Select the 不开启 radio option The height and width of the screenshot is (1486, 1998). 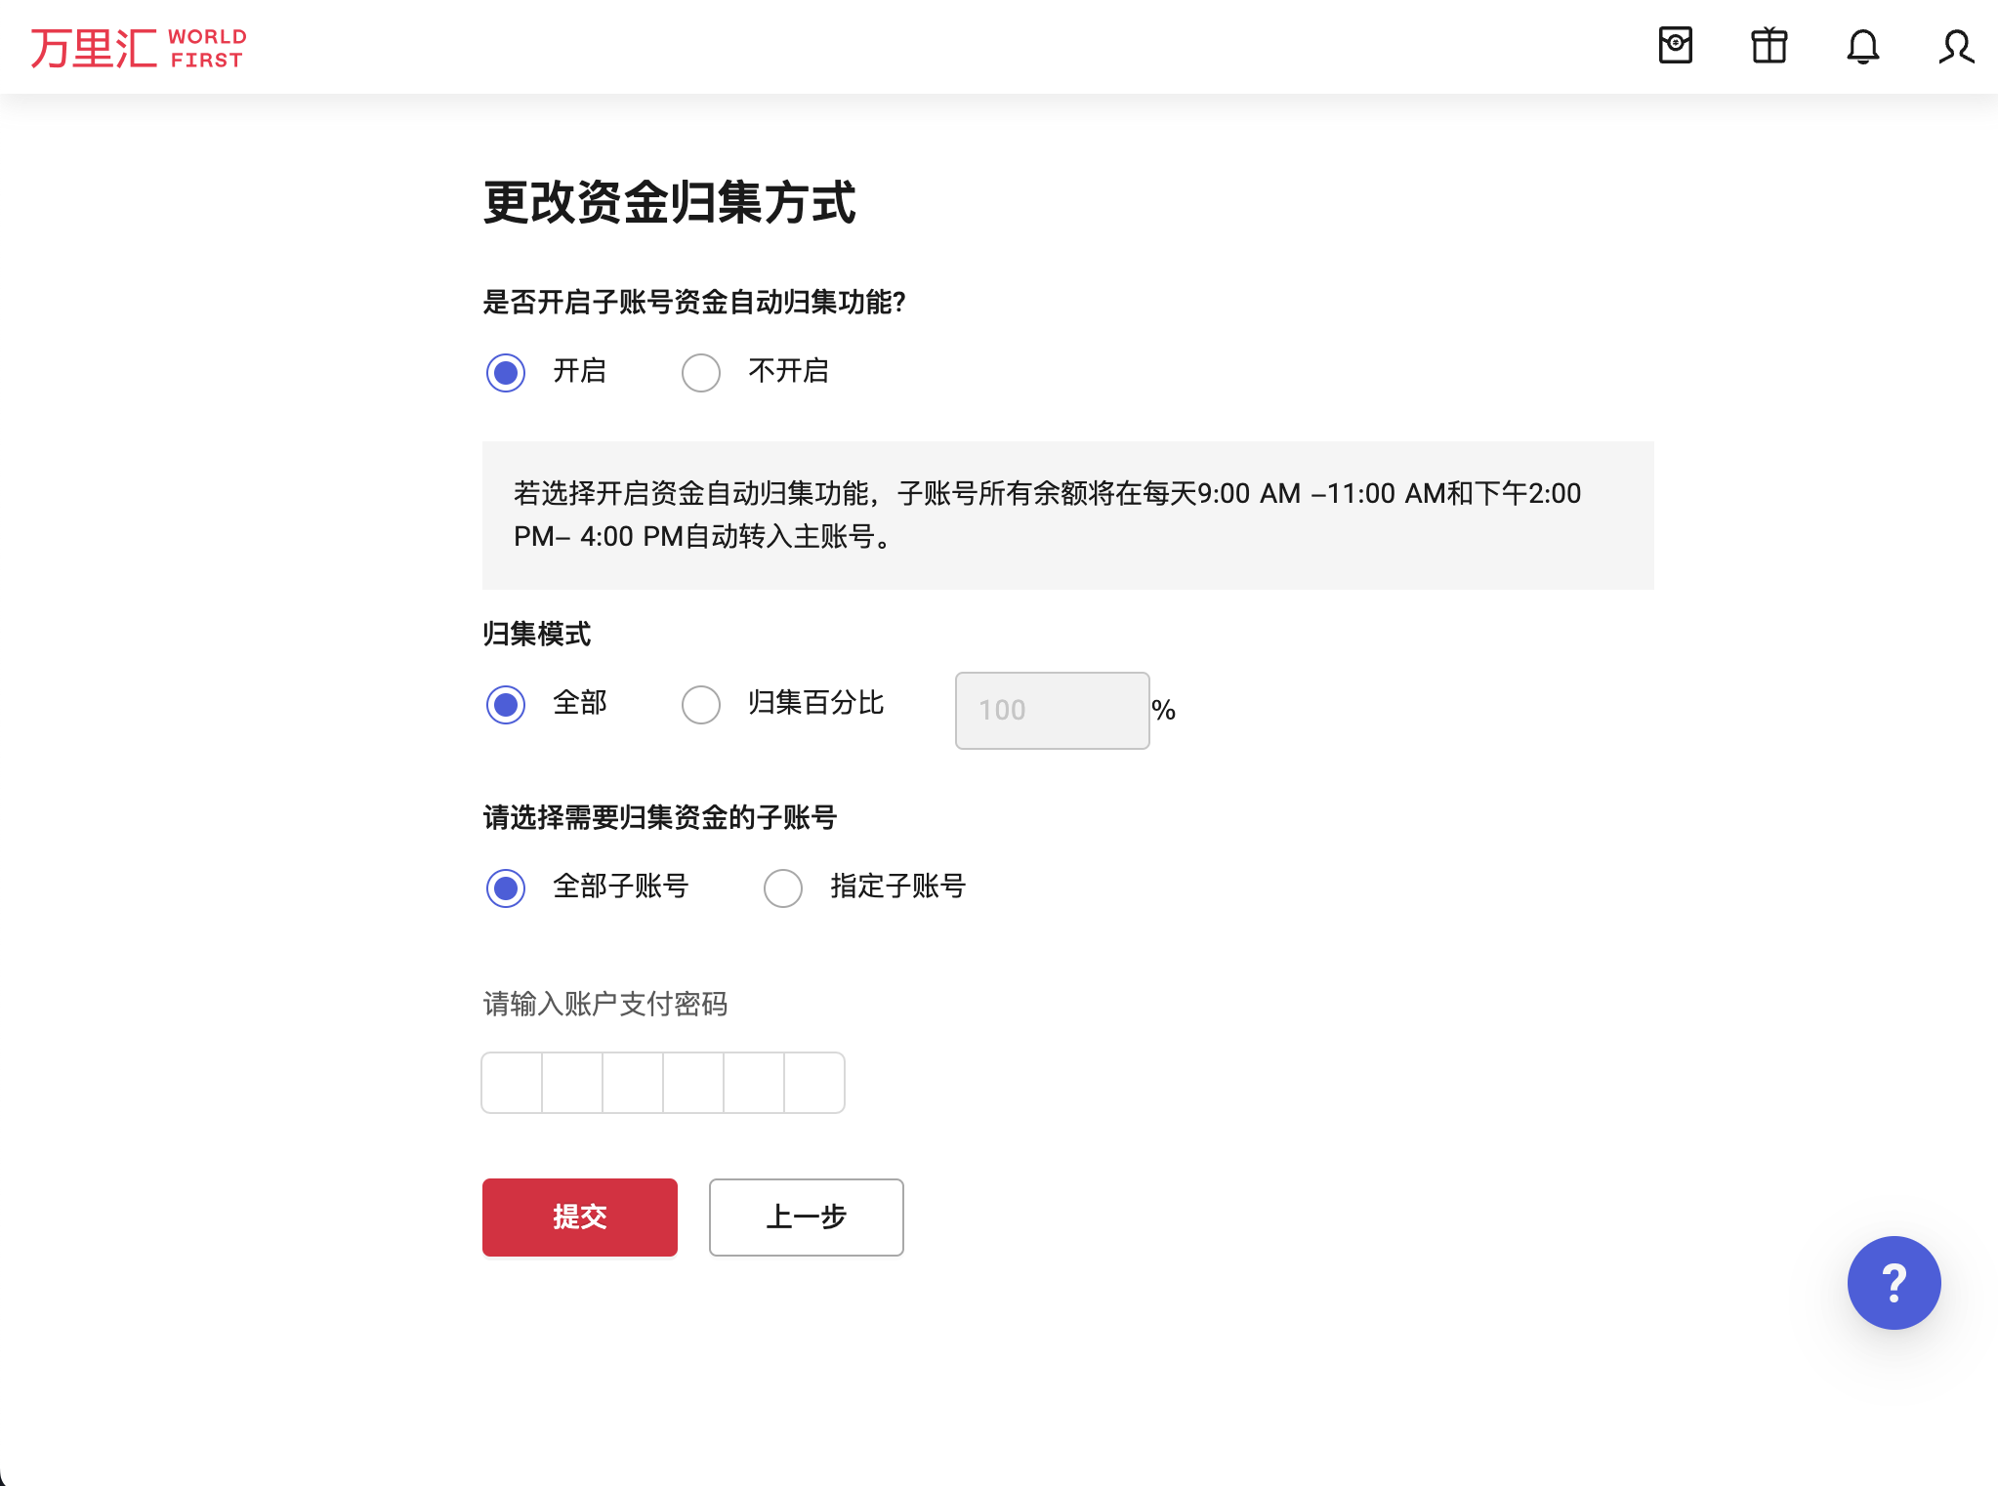click(701, 372)
